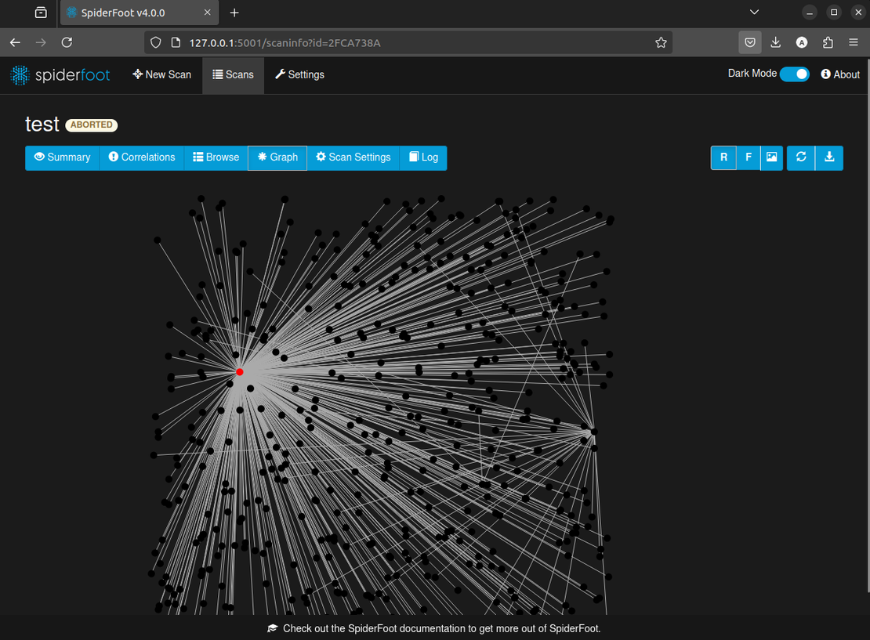
Task: Click the refresh graph icon button
Action: (x=801, y=157)
